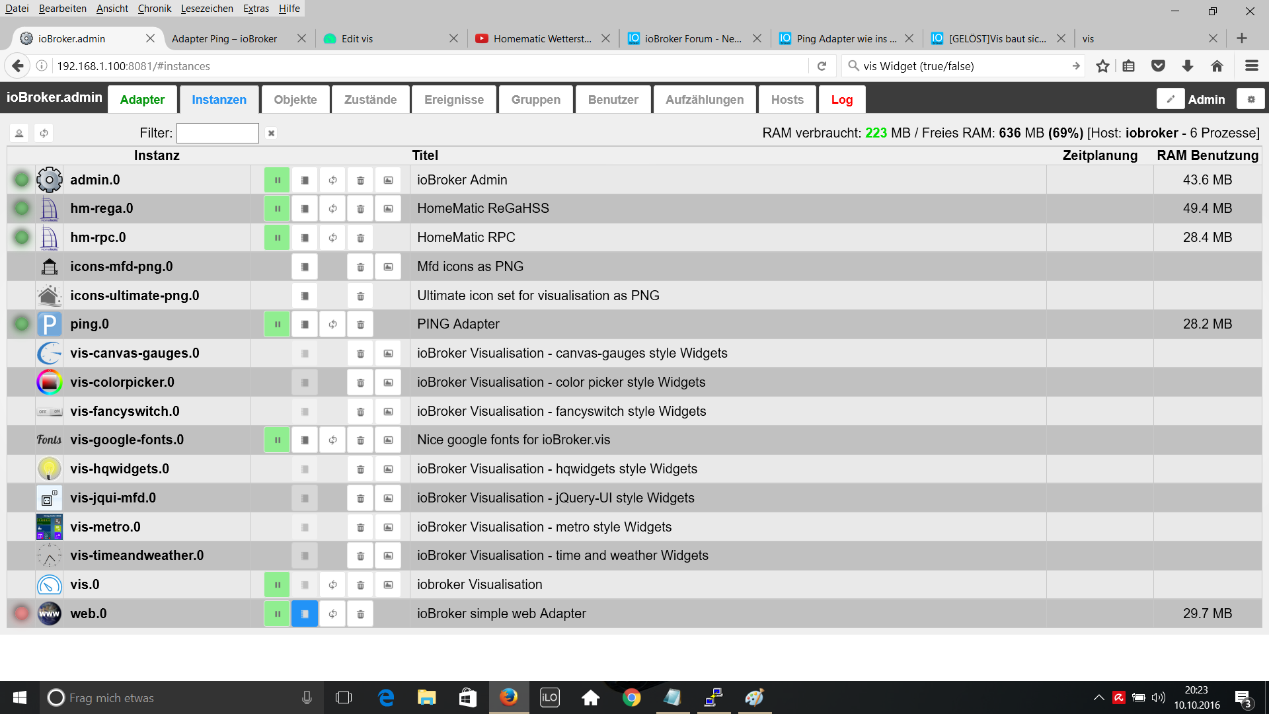Open web link of vis-colorpicker.0
Image resolution: width=1269 pixels, height=714 pixels.
[388, 382]
